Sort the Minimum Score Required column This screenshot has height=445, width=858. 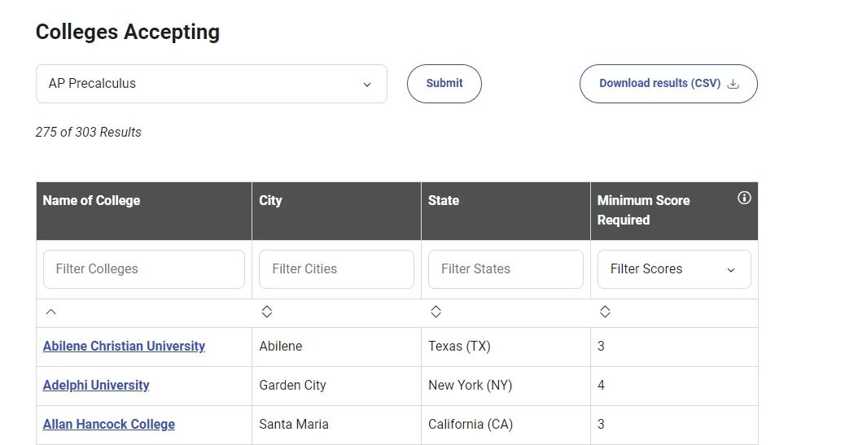[605, 312]
